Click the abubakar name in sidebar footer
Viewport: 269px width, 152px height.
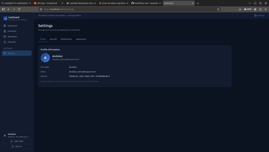tap(12, 134)
